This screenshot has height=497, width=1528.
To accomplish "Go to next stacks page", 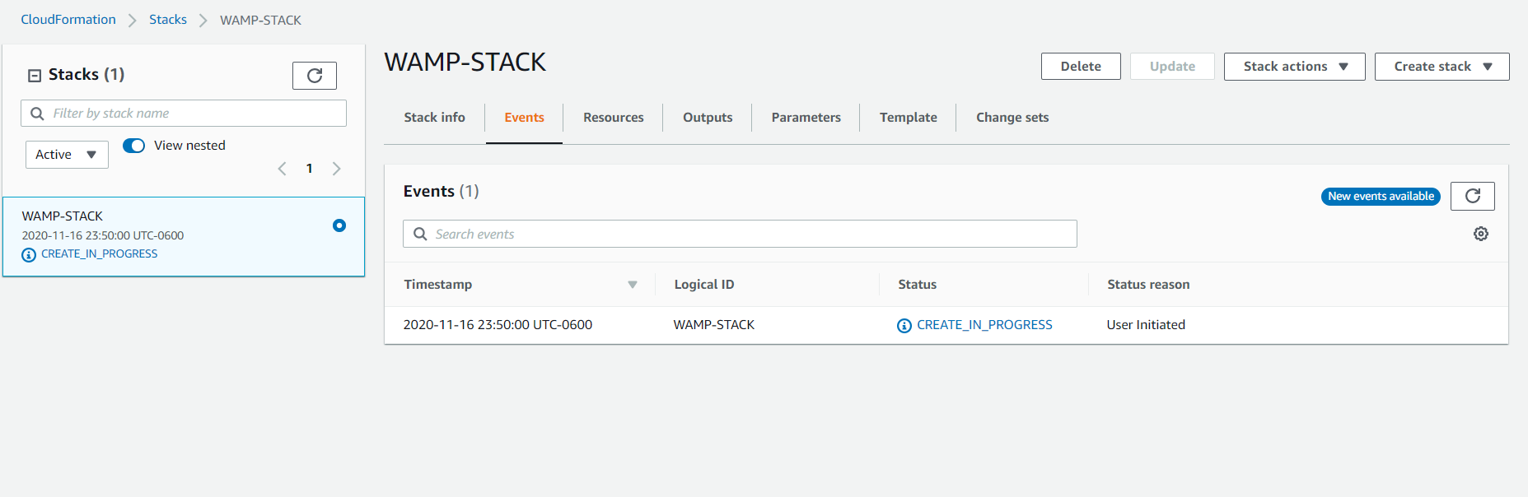I will coord(336,169).
